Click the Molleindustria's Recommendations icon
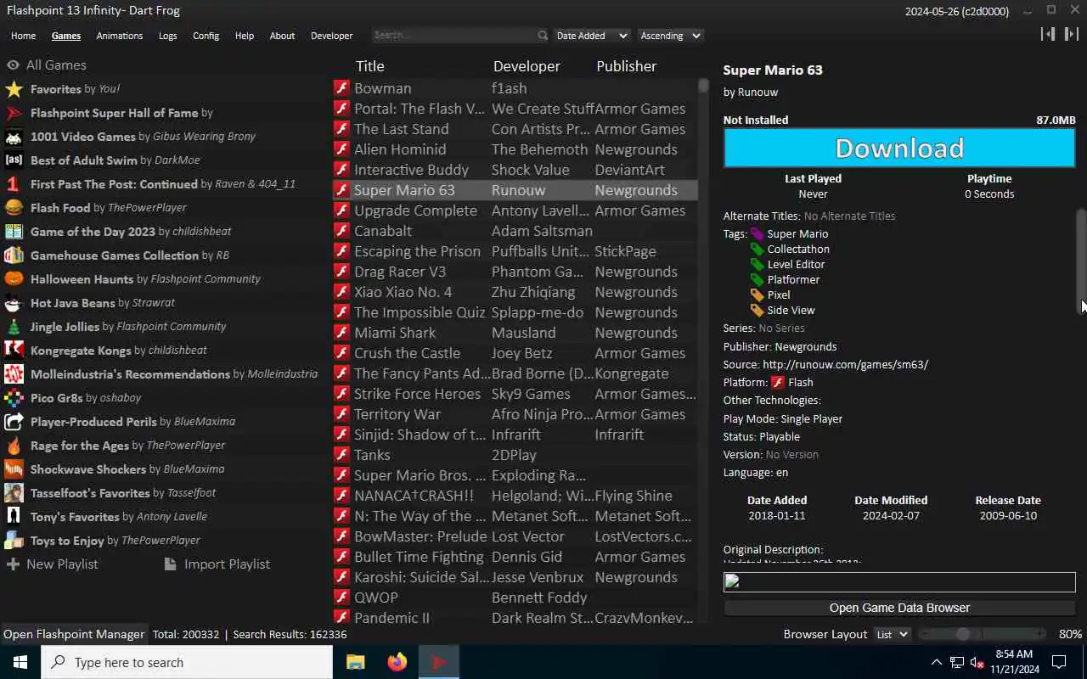Screen dimensions: 1087x679 [x=14, y=374]
